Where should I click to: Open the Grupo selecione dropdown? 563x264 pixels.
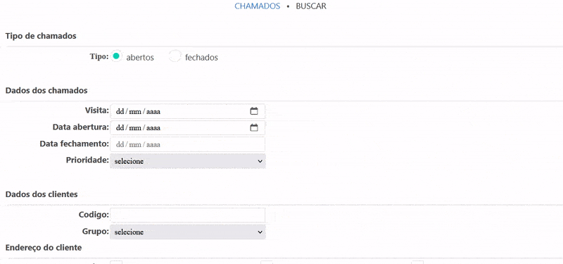pos(188,232)
